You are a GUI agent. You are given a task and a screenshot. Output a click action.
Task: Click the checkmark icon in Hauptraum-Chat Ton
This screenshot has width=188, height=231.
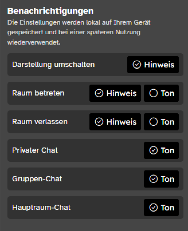[154, 208]
